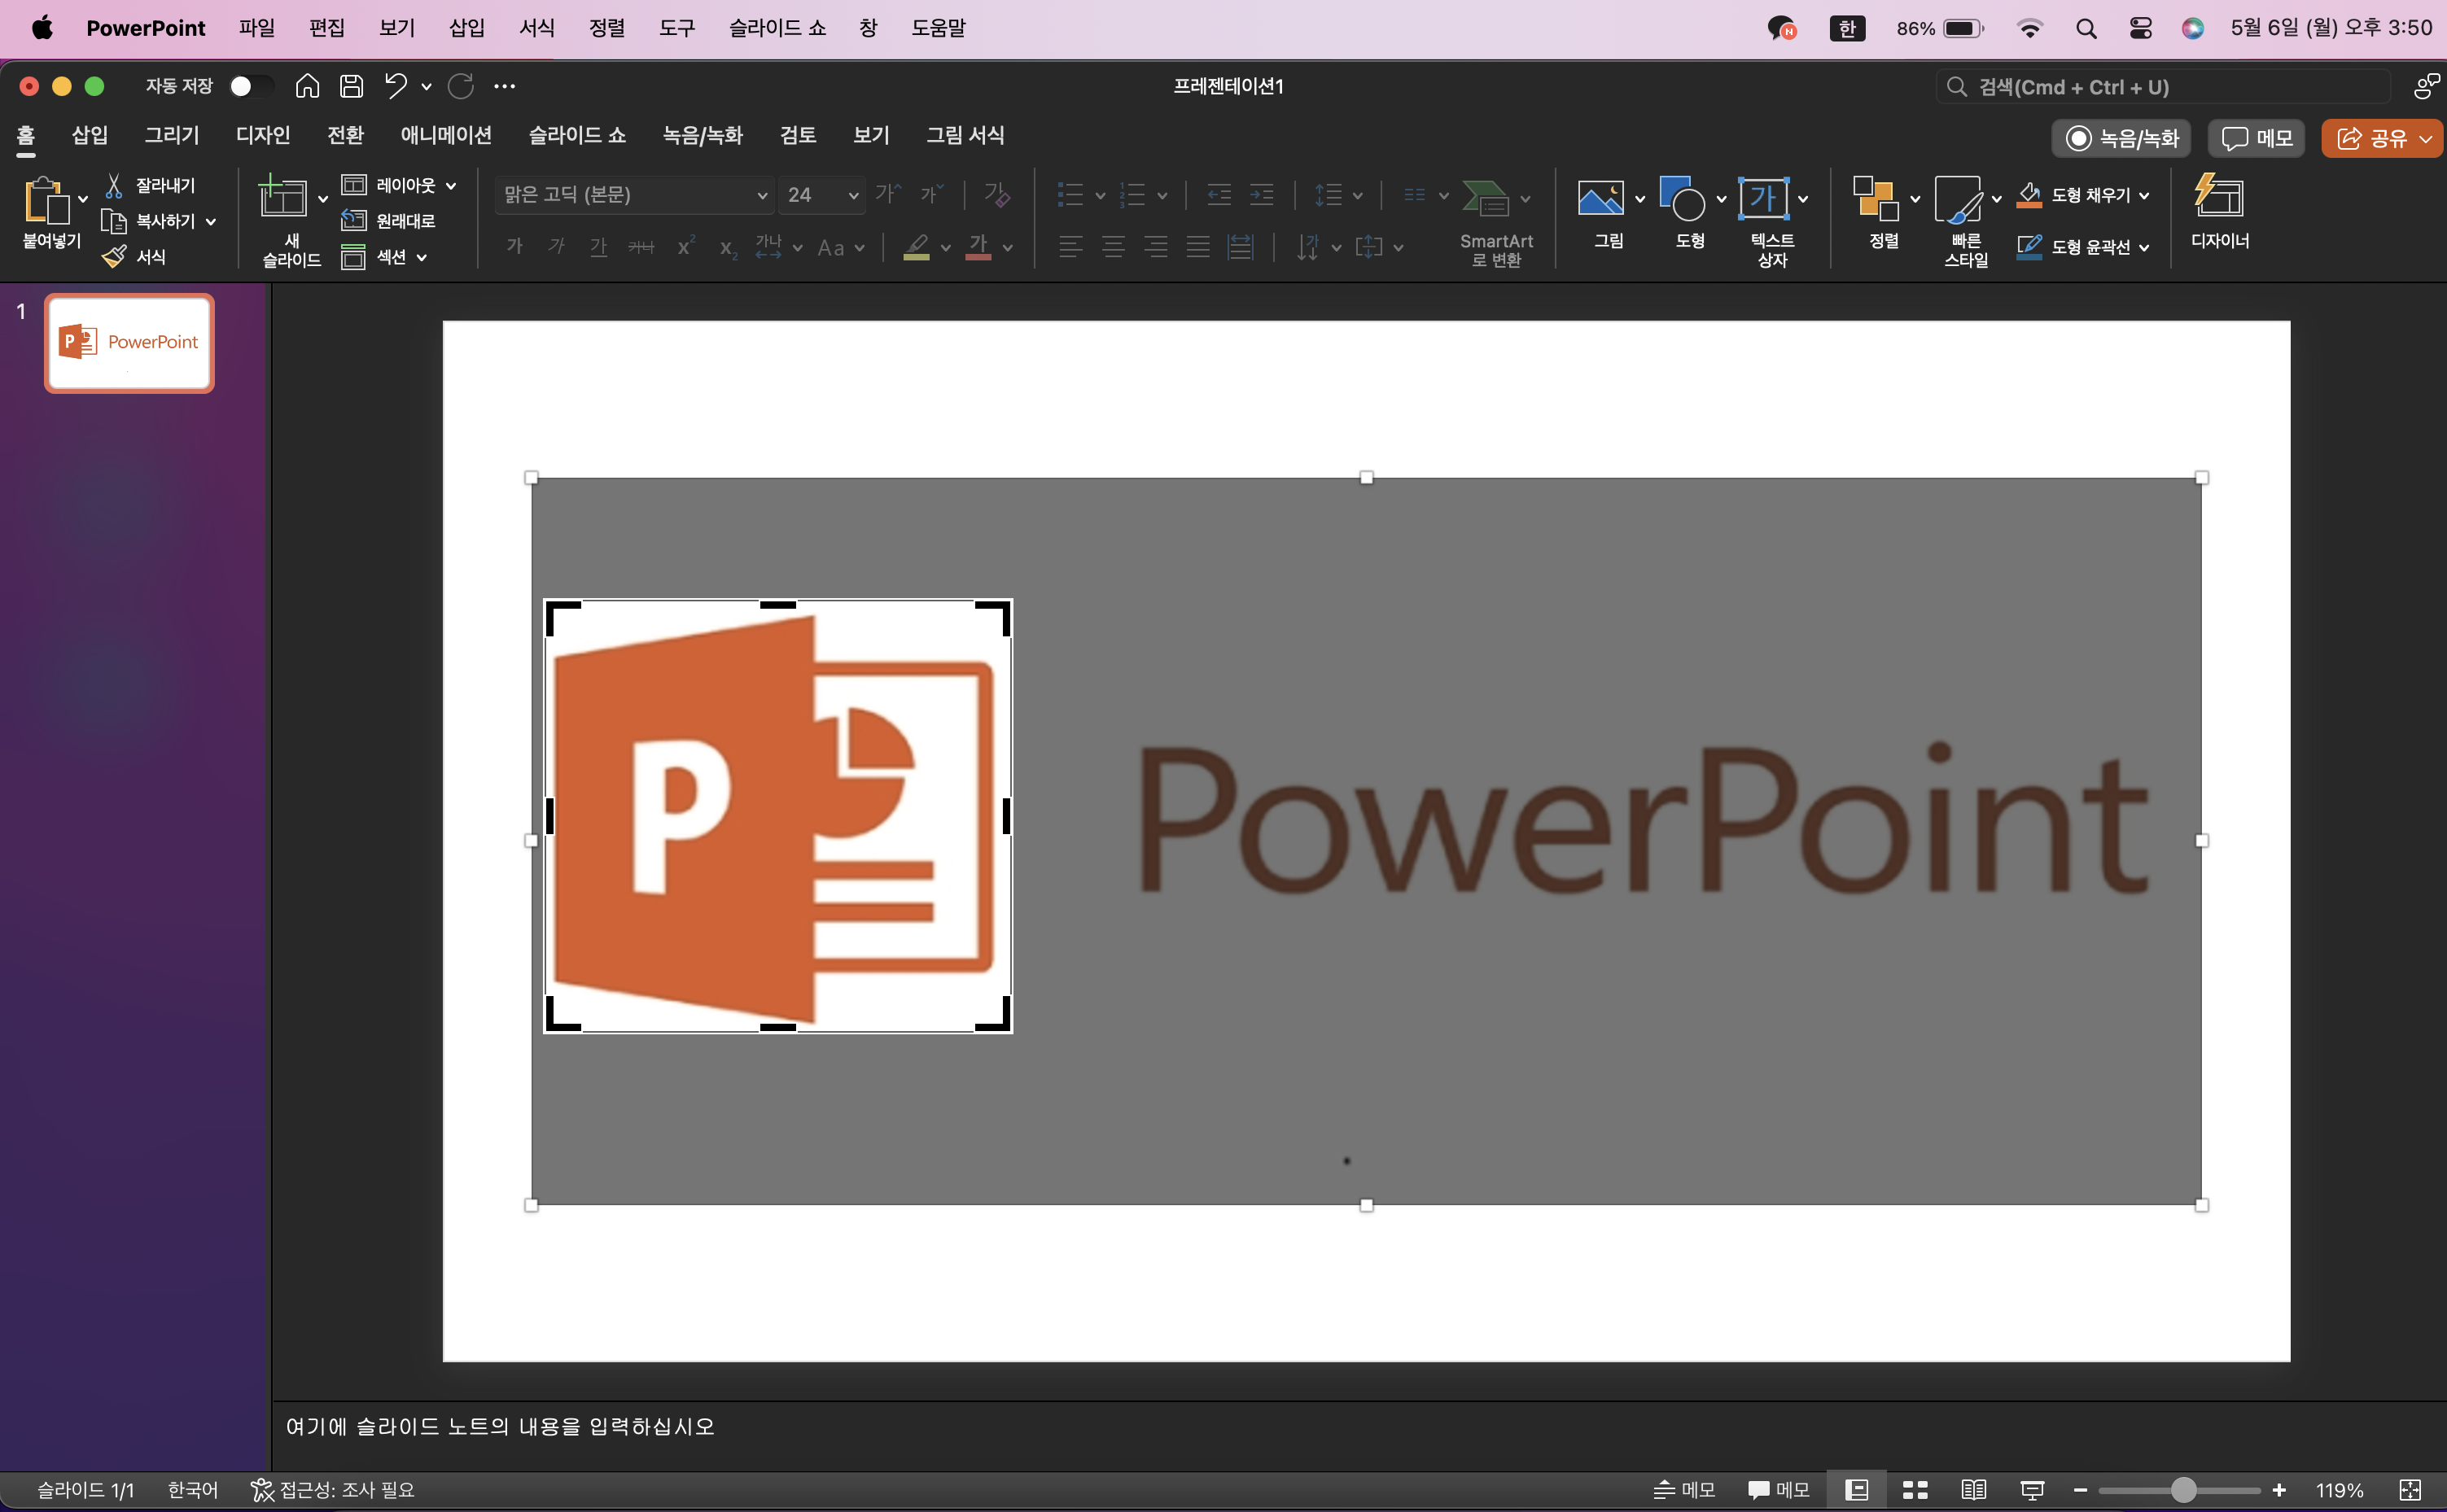Switch to slide sorter grid view icon

coord(1915,1490)
